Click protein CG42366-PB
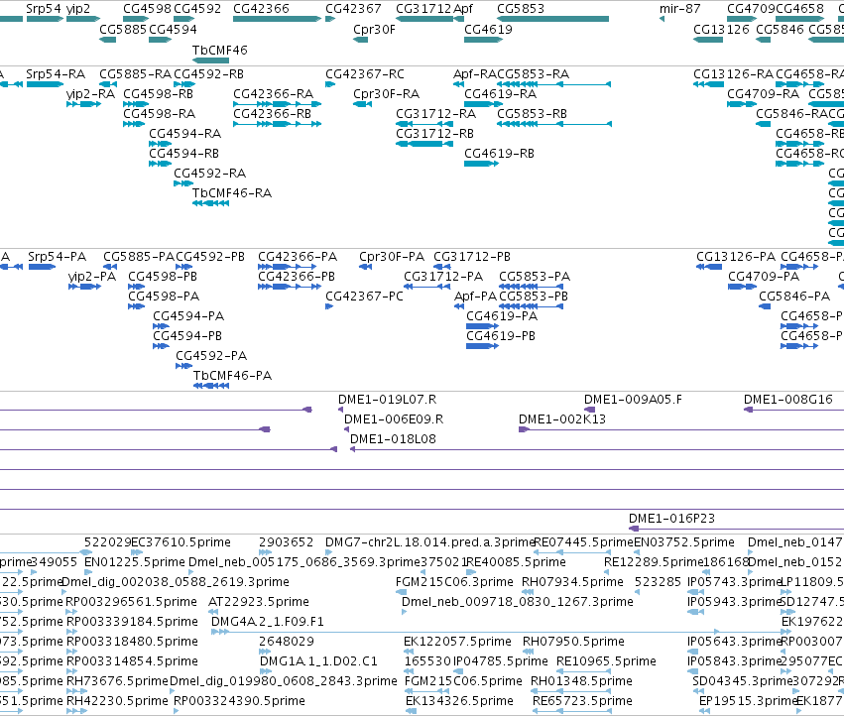Viewport: 844px width, 716px height. point(290,287)
